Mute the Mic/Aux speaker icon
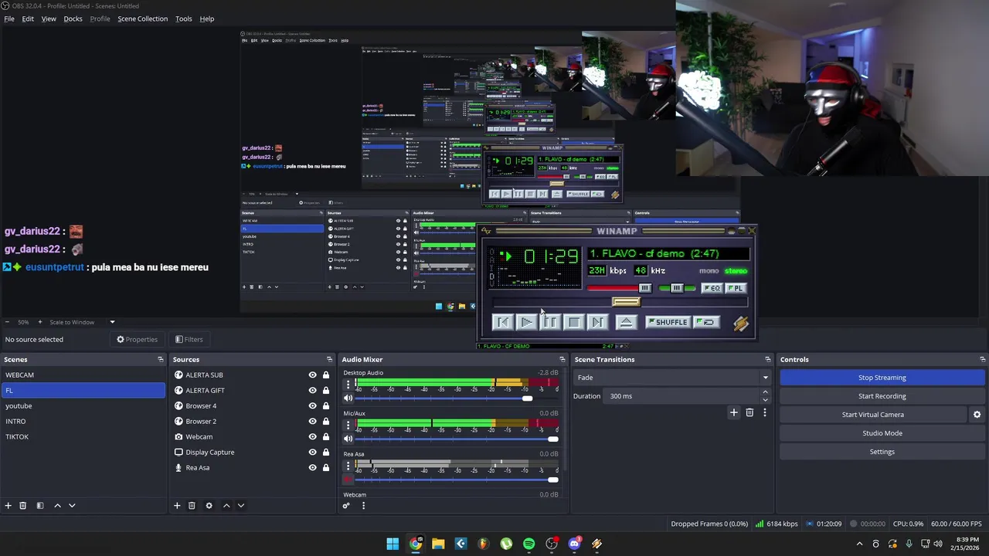 point(348,439)
